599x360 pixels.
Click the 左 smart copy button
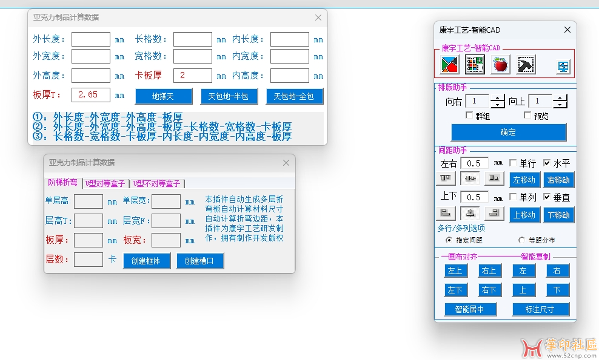coord(523,271)
